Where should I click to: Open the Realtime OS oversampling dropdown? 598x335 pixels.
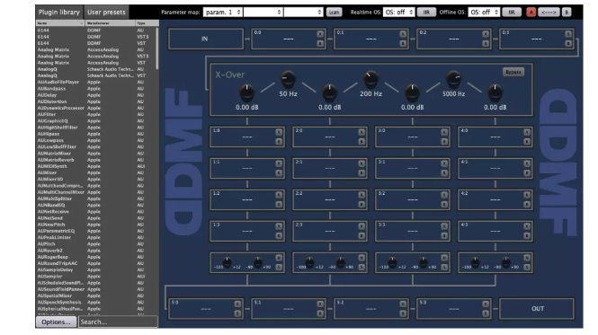399,13
